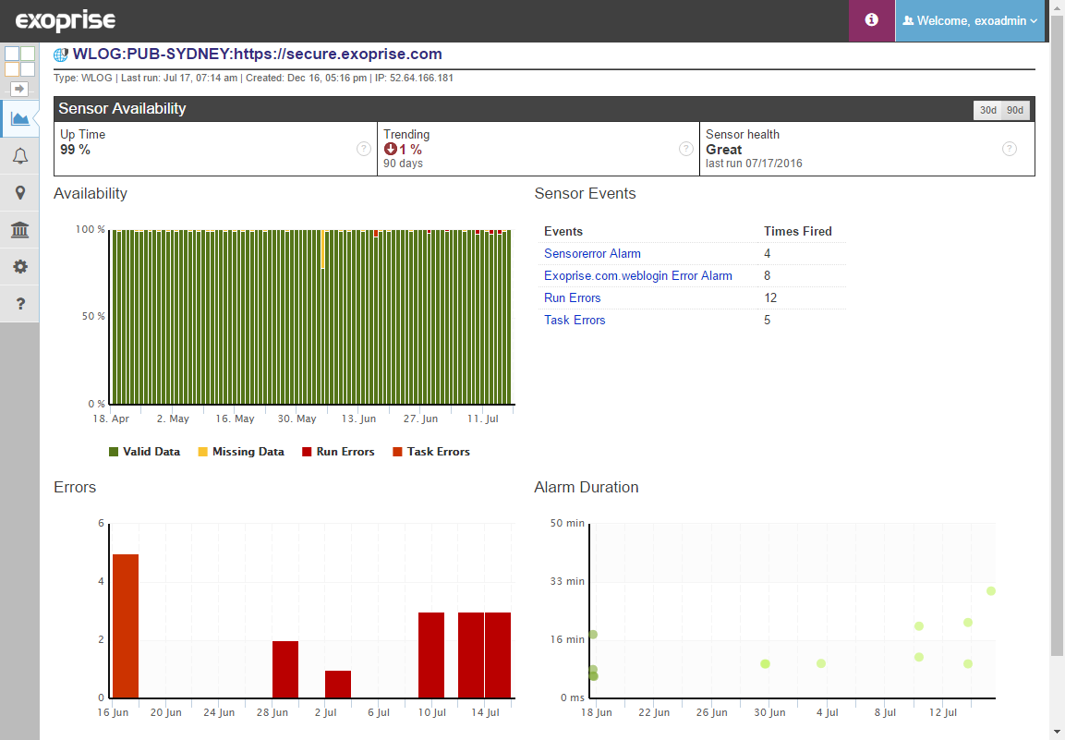This screenshot has height=740, width=1065.
Task: Click the Alarm Duration chart title
Action: pos(587,487)
